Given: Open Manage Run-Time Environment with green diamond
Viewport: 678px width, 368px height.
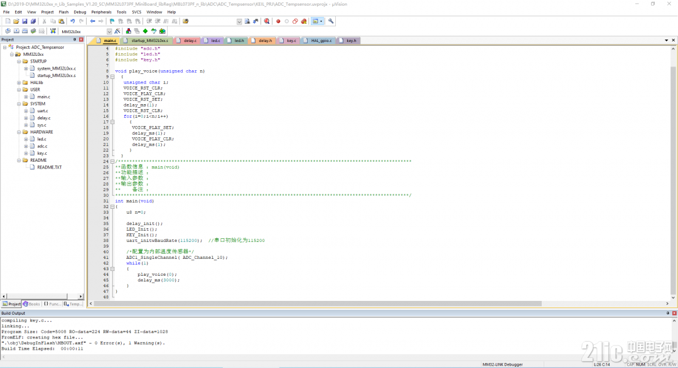Looking at the screenshot, I should [x=145, y=31].
